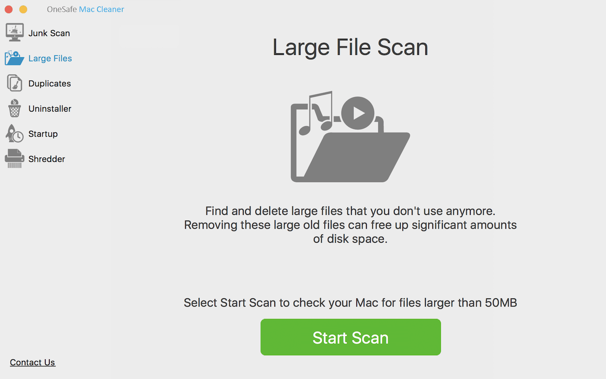Image resolution: width=606 pixels, height=379 pixels.
Task: Select the Junk Scan tool in the sidebar
Action: pyautogui.click(x=14, y=32)
